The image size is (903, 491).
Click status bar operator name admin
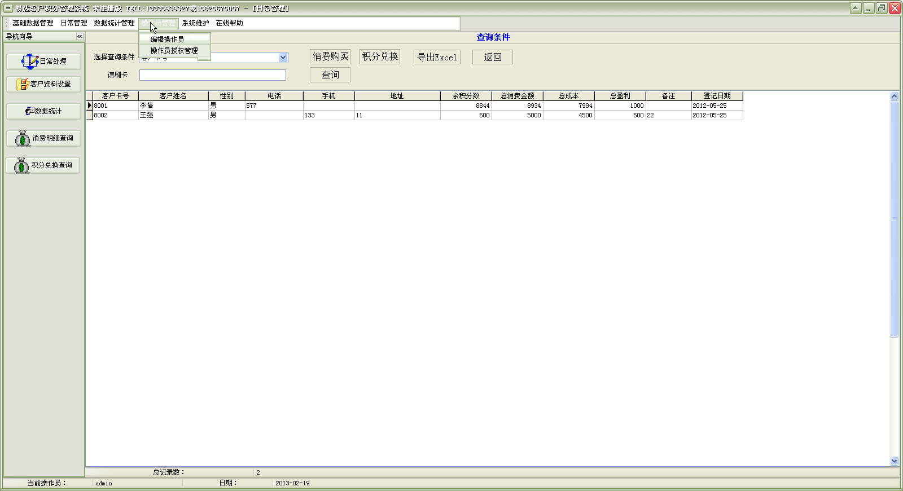(x=104, y=484)
